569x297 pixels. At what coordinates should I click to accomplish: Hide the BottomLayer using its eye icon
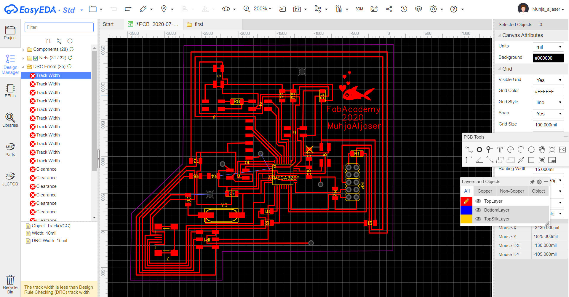(478, 210)
